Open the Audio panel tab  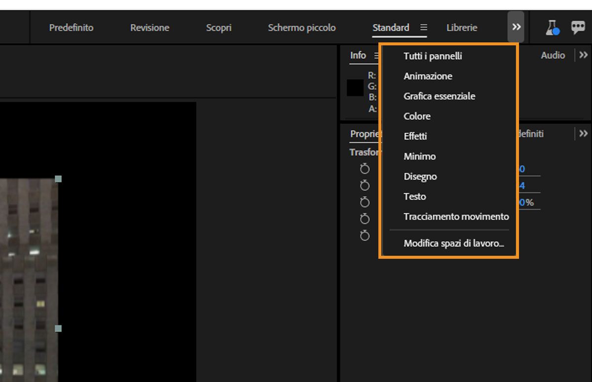(x=553, y=55)
